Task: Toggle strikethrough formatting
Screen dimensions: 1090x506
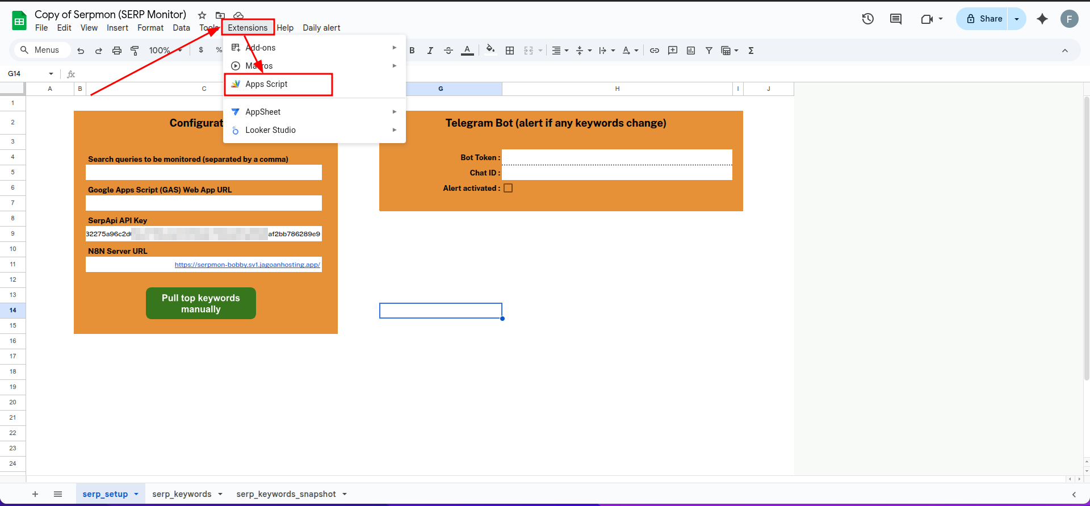Action: pyautogui.click(x=448, y=51)
